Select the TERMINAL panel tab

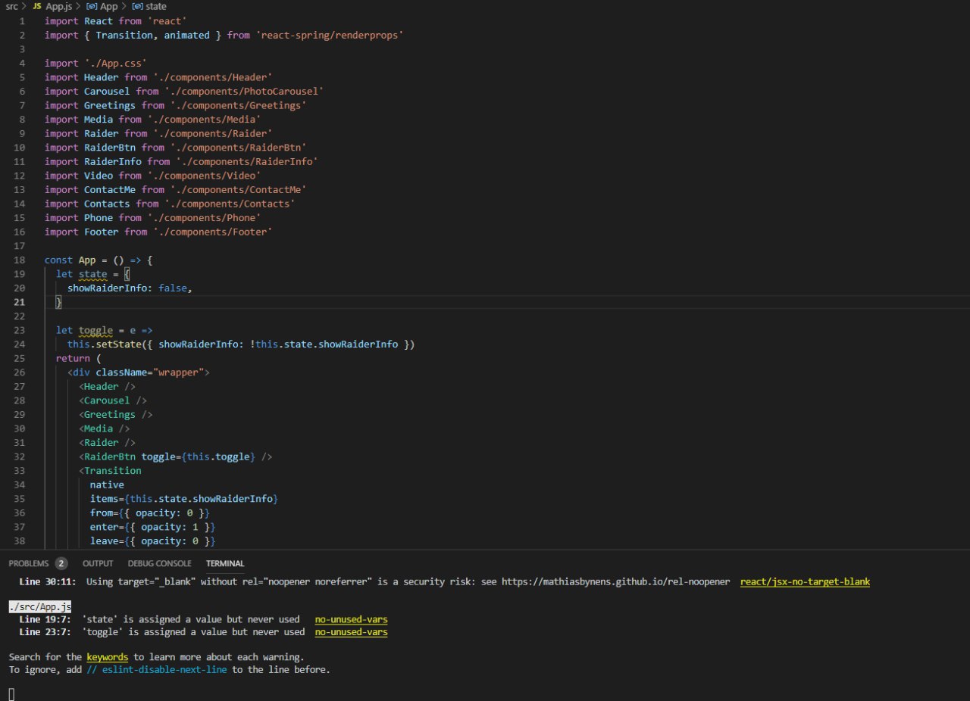[225, 563]
